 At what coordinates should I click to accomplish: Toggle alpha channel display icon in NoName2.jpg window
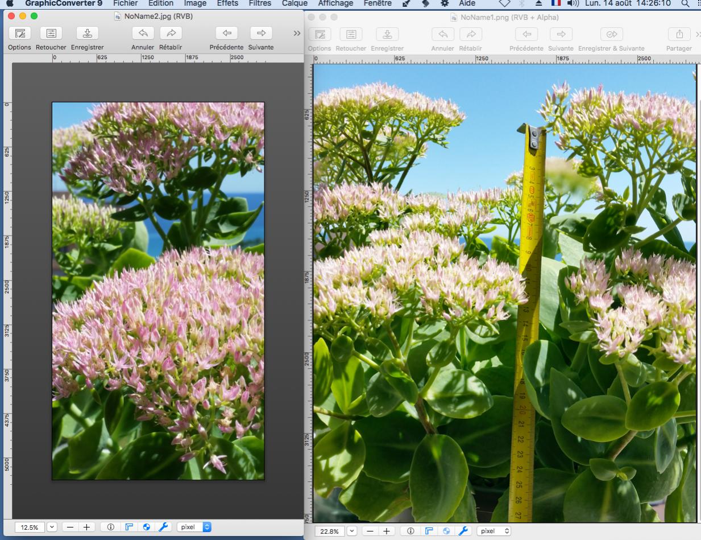146,527
